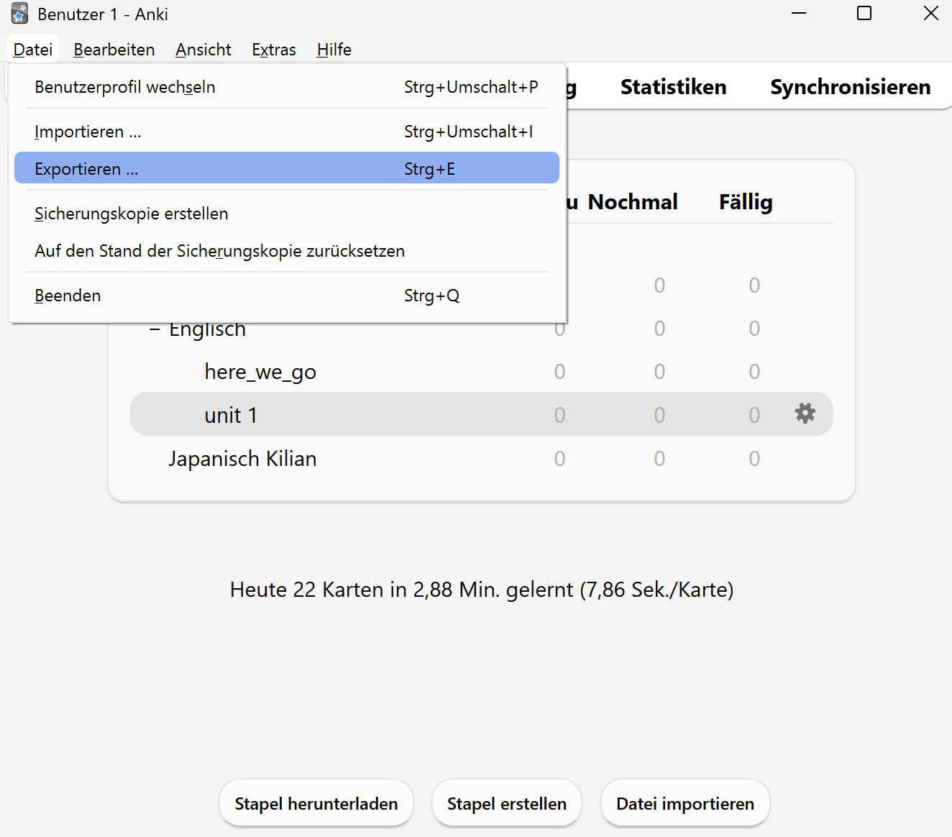This screenshot has width=952, height=837.
Task: Open the unit 1 deck
Action: (231, 415)
